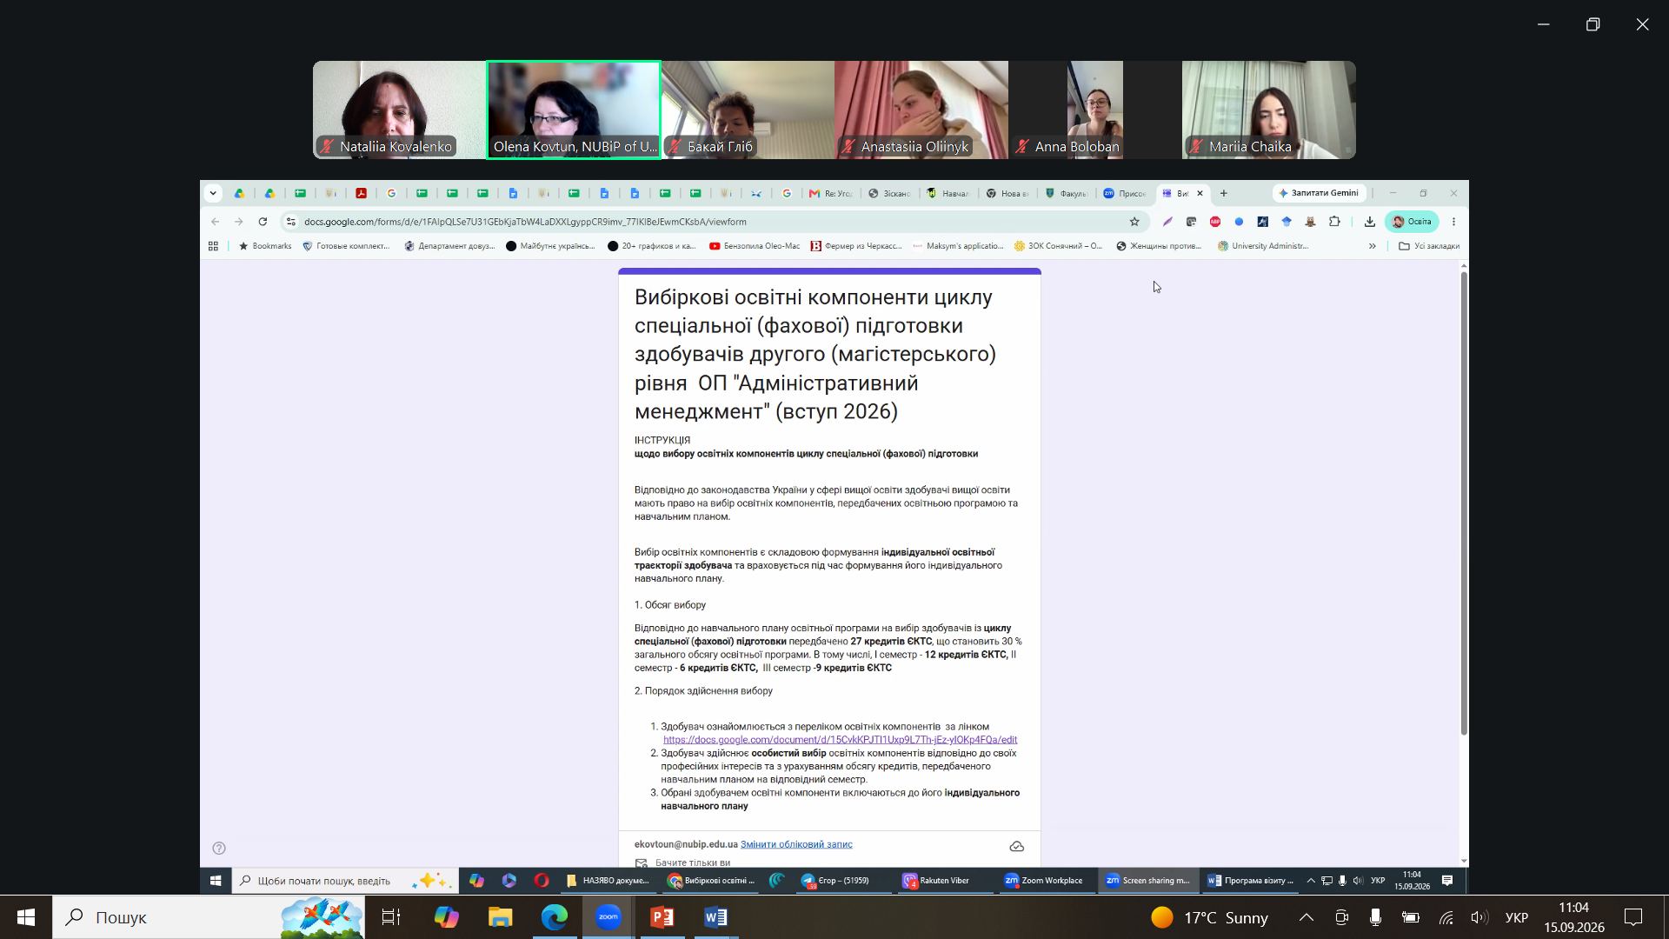Screen dimensions: 1669x939
Task: Click the 'Змінити обліковий запис' link
Action: tap(796, 844)
